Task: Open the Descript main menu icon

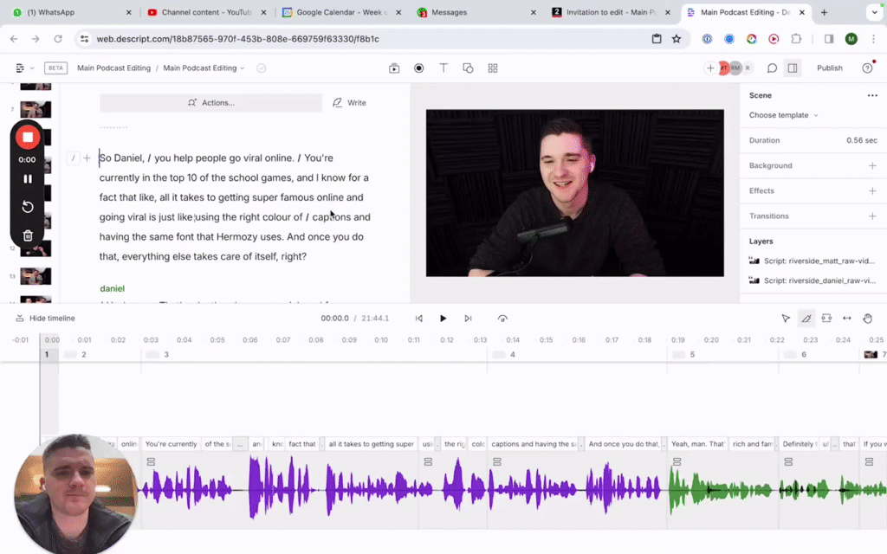Action: [20, 68]
